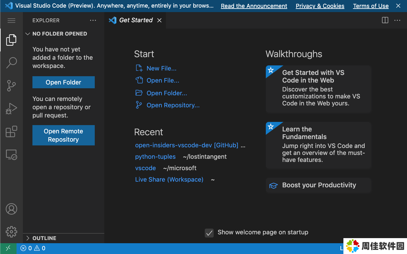Viewport: 407px width, 254px height.
Task: Open the Explorer view in activity bar
Action: [x=11, y=40]
